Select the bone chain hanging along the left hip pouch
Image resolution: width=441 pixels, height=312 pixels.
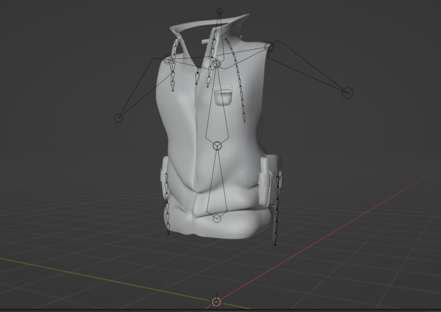coord(167,204)
